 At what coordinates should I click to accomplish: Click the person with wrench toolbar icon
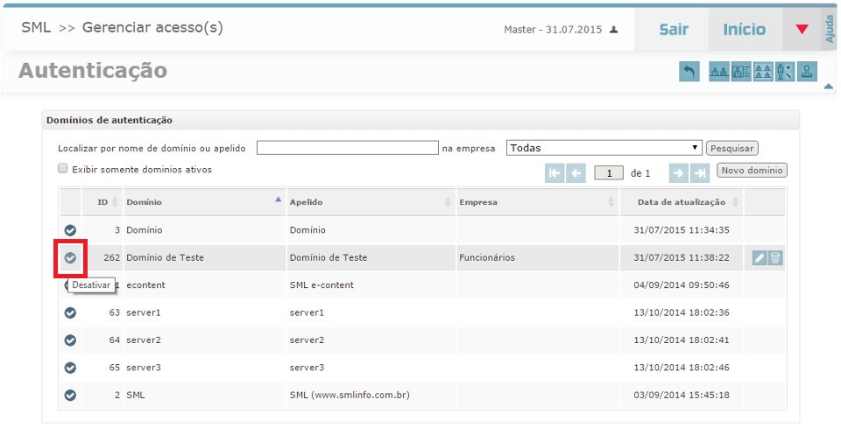click(x=785, y=73)
